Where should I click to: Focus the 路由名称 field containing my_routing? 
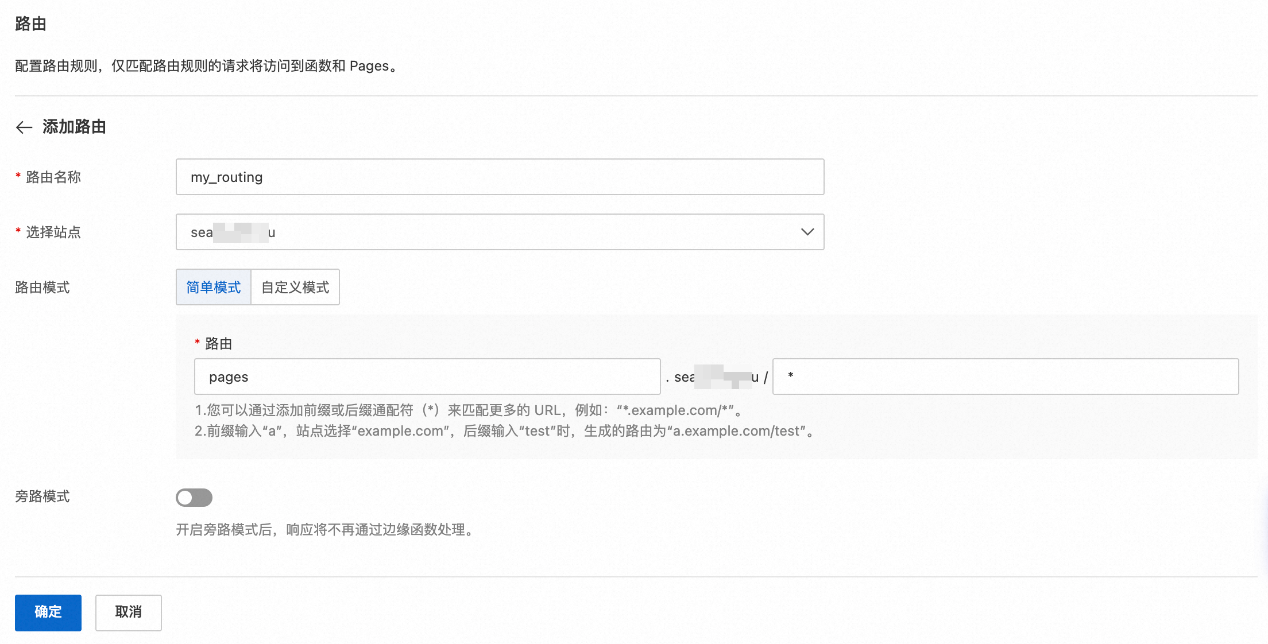point(499,177)
